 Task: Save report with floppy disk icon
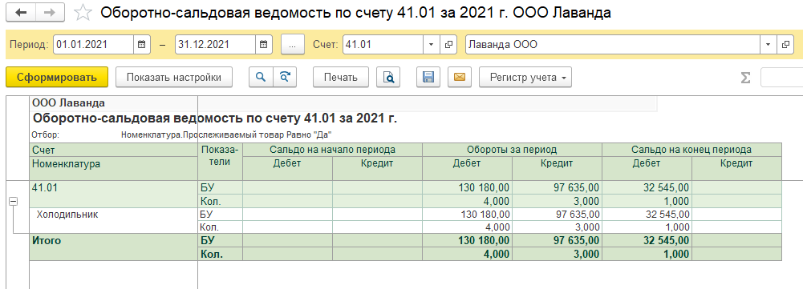point(428,77)
